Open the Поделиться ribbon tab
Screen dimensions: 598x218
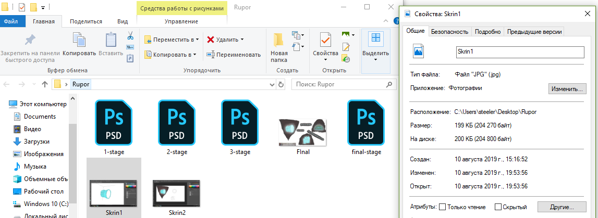(x=86, y=21)
